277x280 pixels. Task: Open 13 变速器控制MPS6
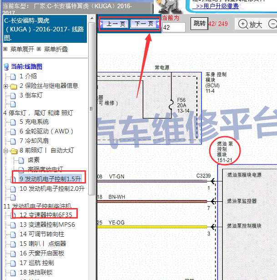[x=47, y=224]
